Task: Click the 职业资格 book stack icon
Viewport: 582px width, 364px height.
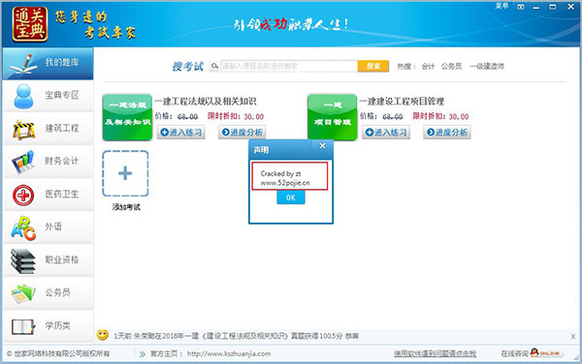Action: coord(23,261)
